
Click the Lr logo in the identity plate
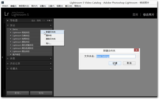click(7, 14)
